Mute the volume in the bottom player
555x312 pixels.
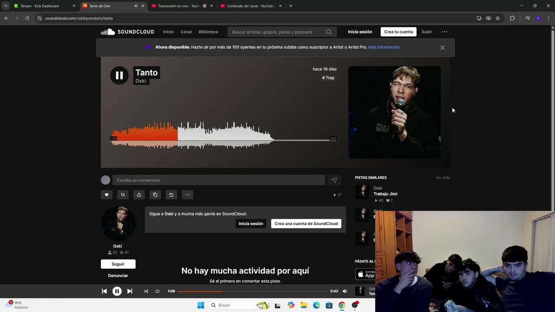[345, 291]
